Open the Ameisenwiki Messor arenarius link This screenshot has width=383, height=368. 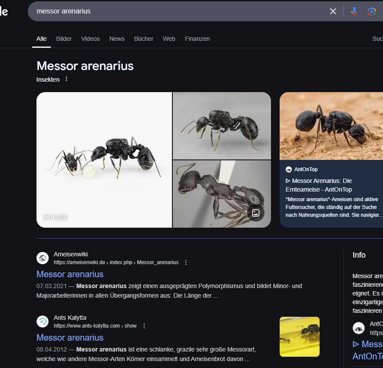(x=70, y=274)
